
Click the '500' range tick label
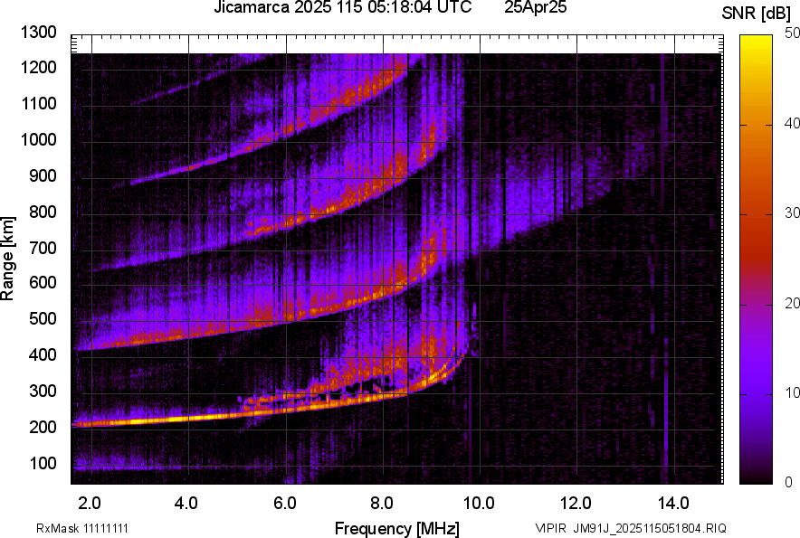pyautogui.click(x=43, y=318)
